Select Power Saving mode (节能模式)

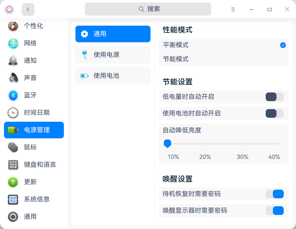223,59
